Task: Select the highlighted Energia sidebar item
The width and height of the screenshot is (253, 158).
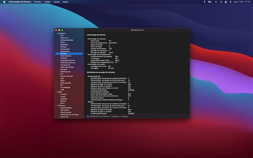Action: click(x=69, y=54)
